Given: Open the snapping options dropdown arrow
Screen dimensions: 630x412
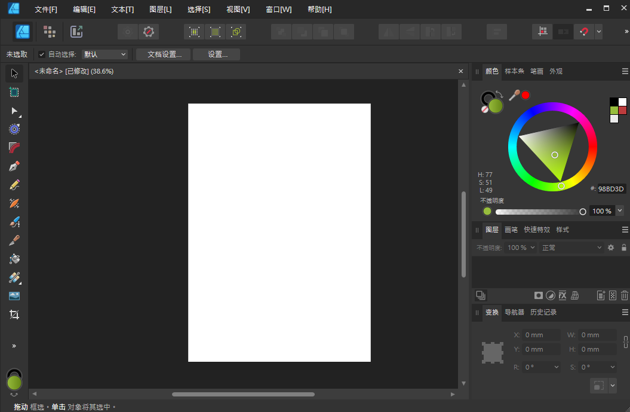Looking at the screenshot, I should (x=599, y=31).
